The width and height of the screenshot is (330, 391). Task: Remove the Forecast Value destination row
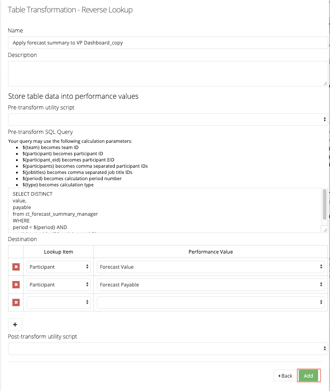[16, 267]
